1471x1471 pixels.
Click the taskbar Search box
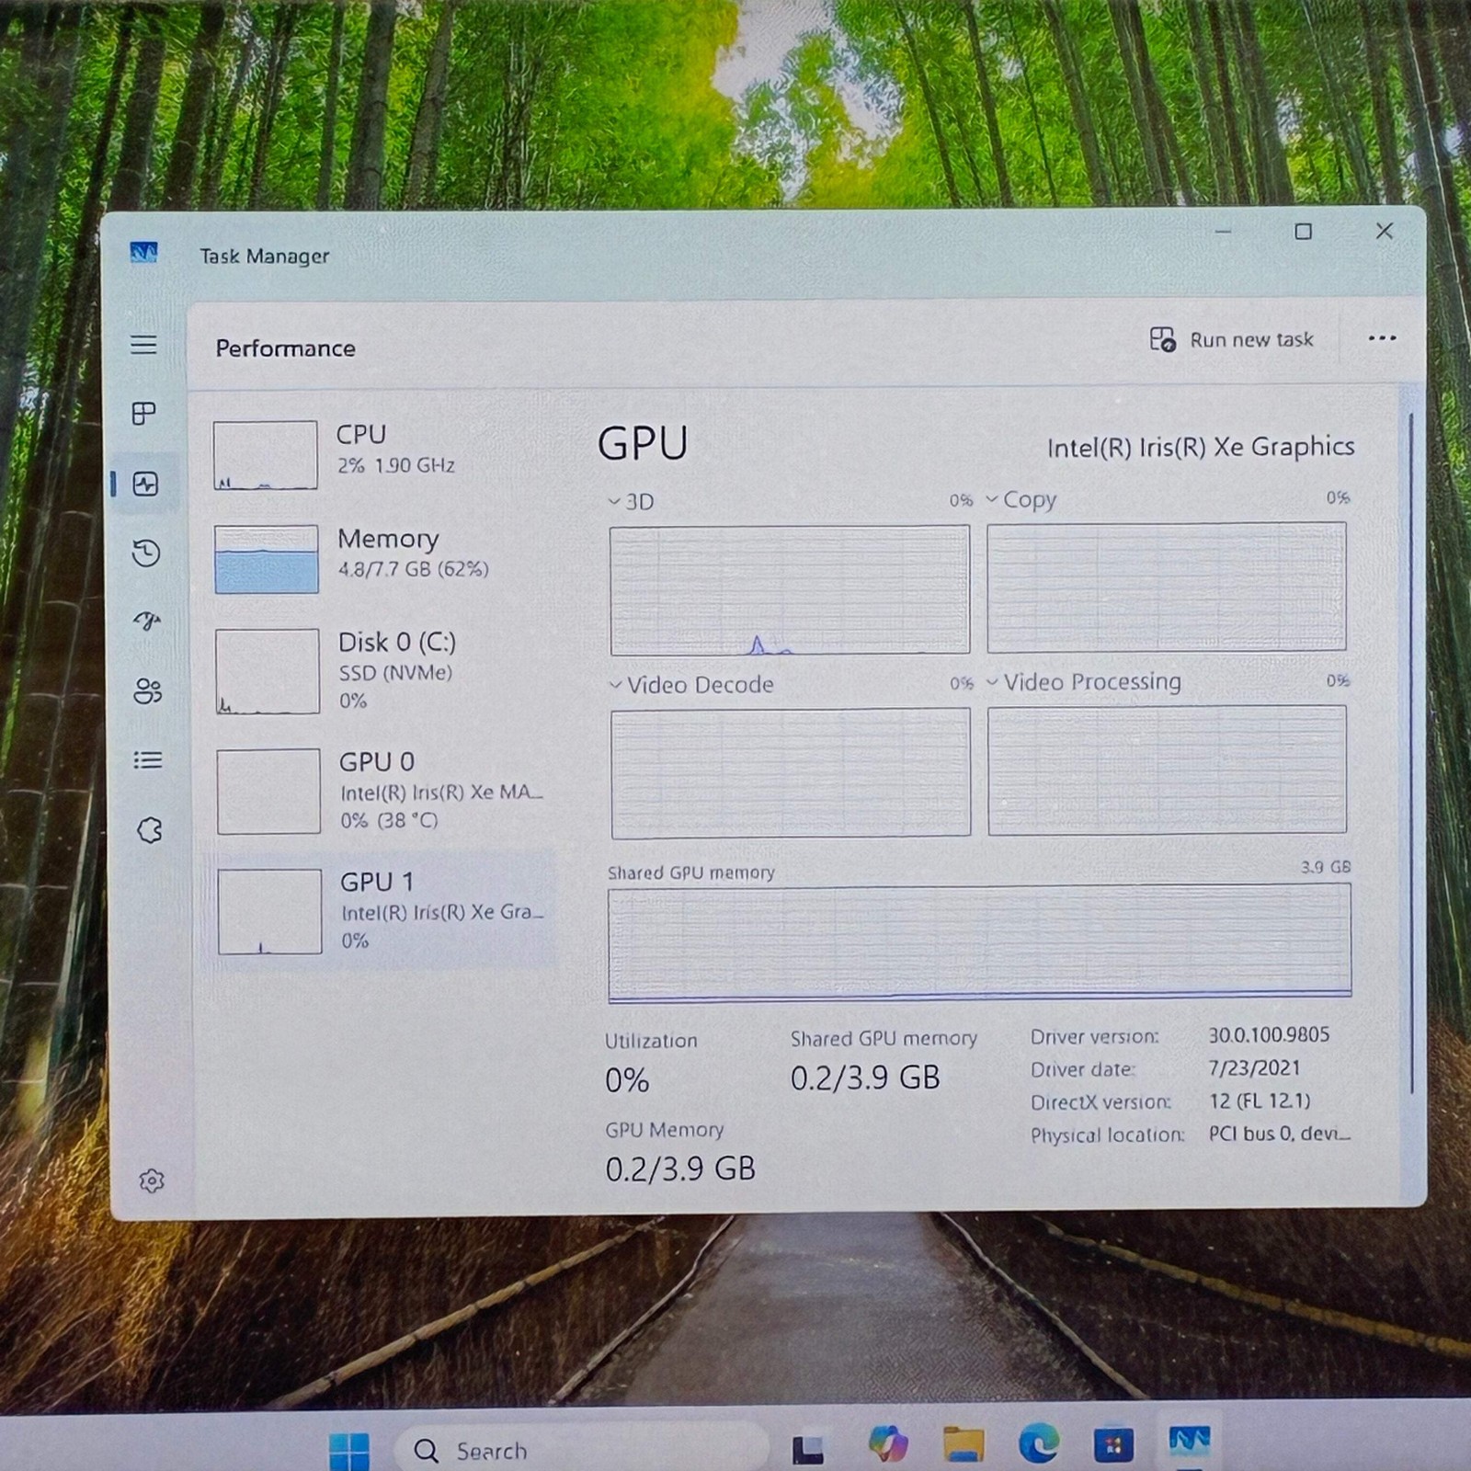(x=581, y=1450)
